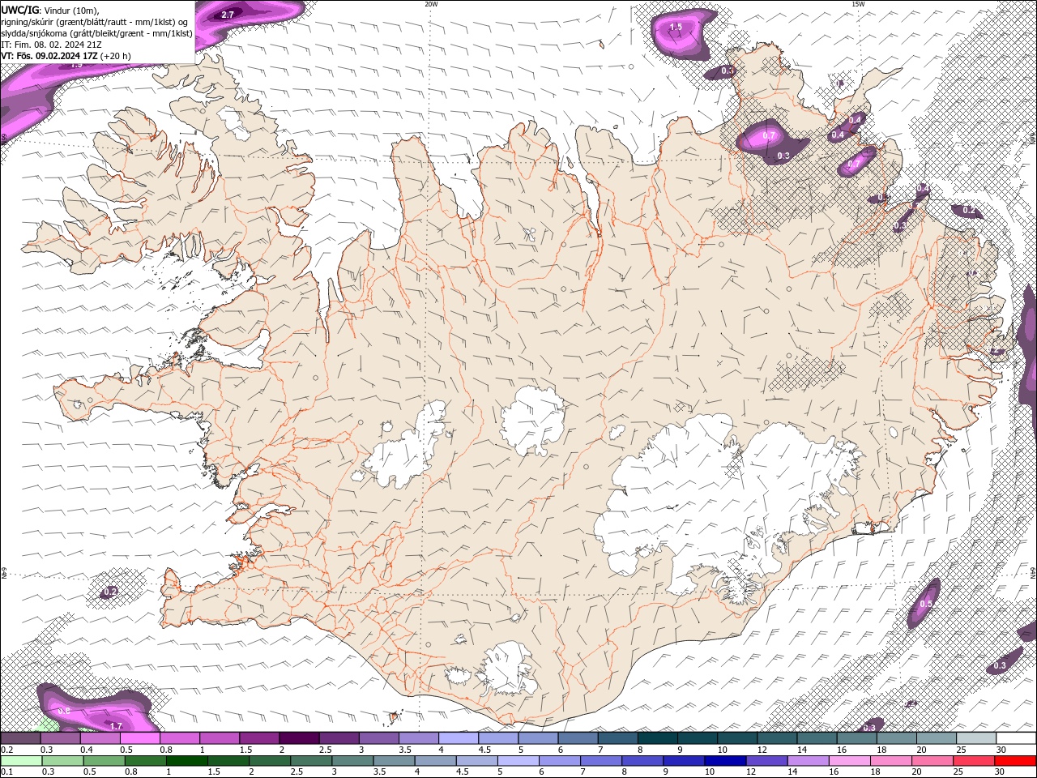Click the VT: Fös. 09.02.2024 17Z line

point(66,56)
